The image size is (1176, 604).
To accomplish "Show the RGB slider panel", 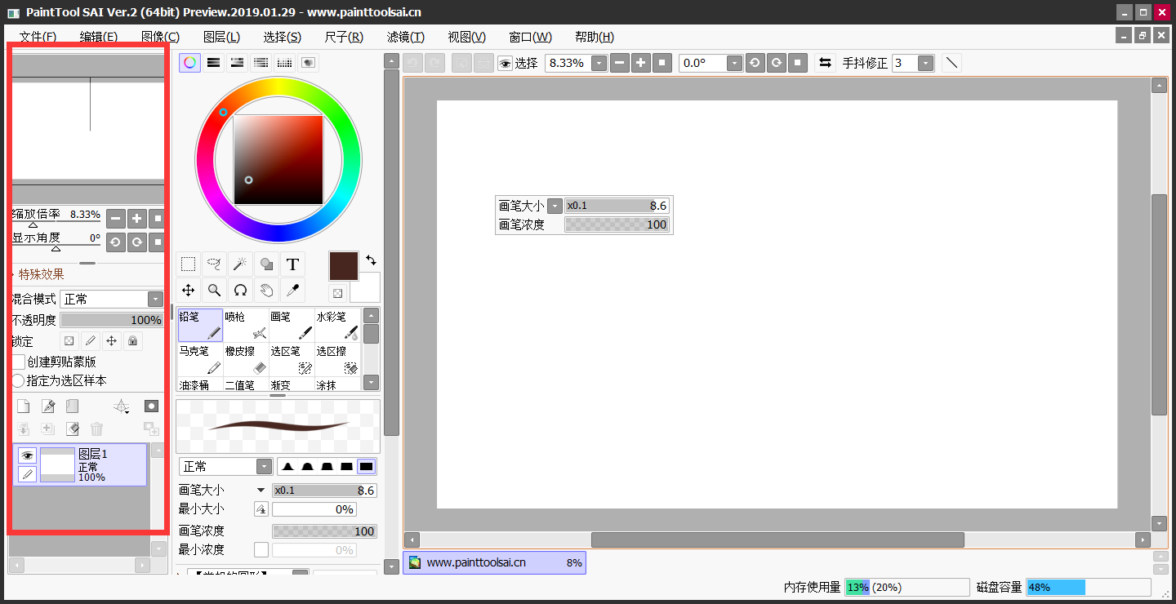I will tap(213, 63).
